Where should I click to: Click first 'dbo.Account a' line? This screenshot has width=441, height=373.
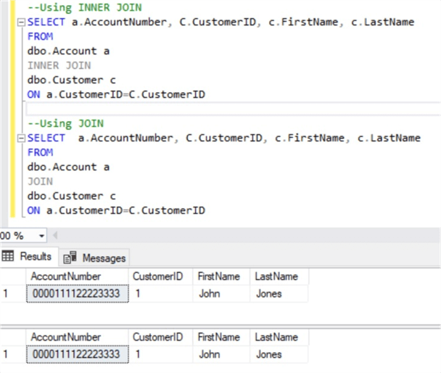click(68, 51)
